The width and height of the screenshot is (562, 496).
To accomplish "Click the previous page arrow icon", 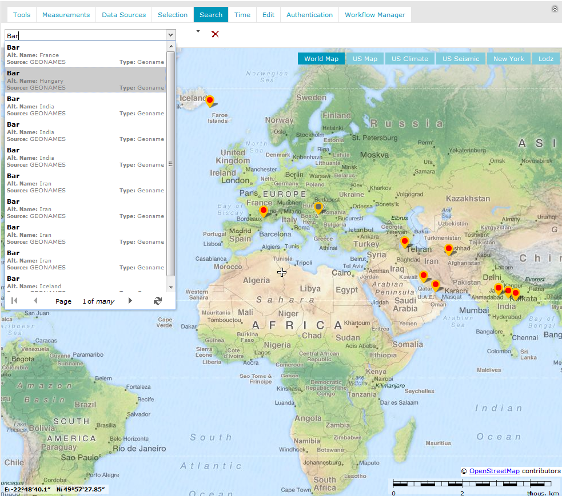I will 35,301.
